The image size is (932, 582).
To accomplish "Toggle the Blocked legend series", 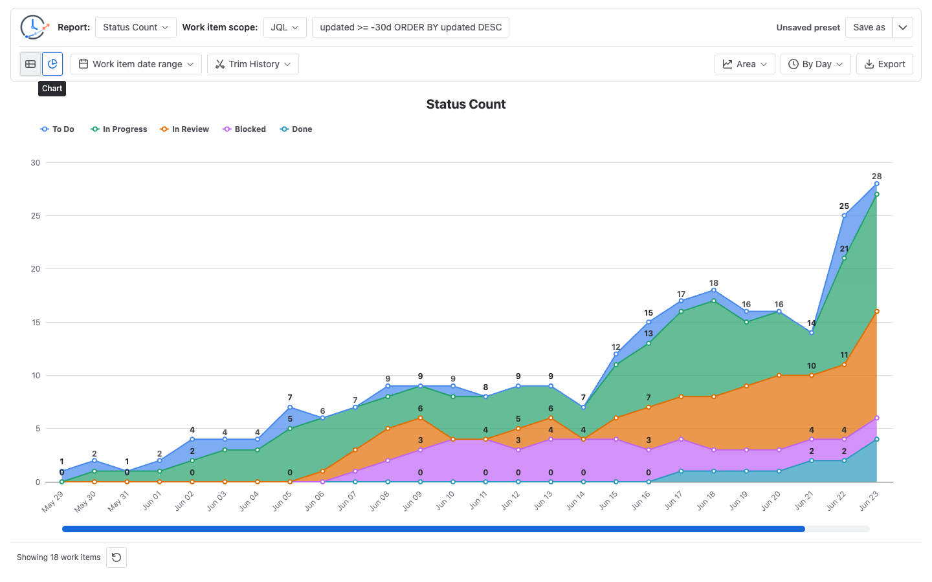I will pos(245,129).
